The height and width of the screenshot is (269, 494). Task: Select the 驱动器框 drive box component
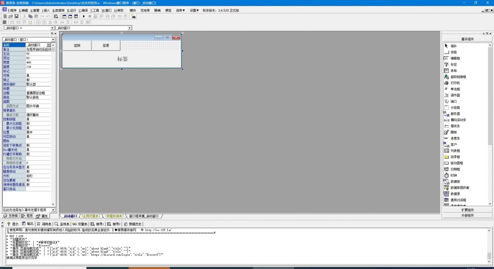click(x=453, y=163)
